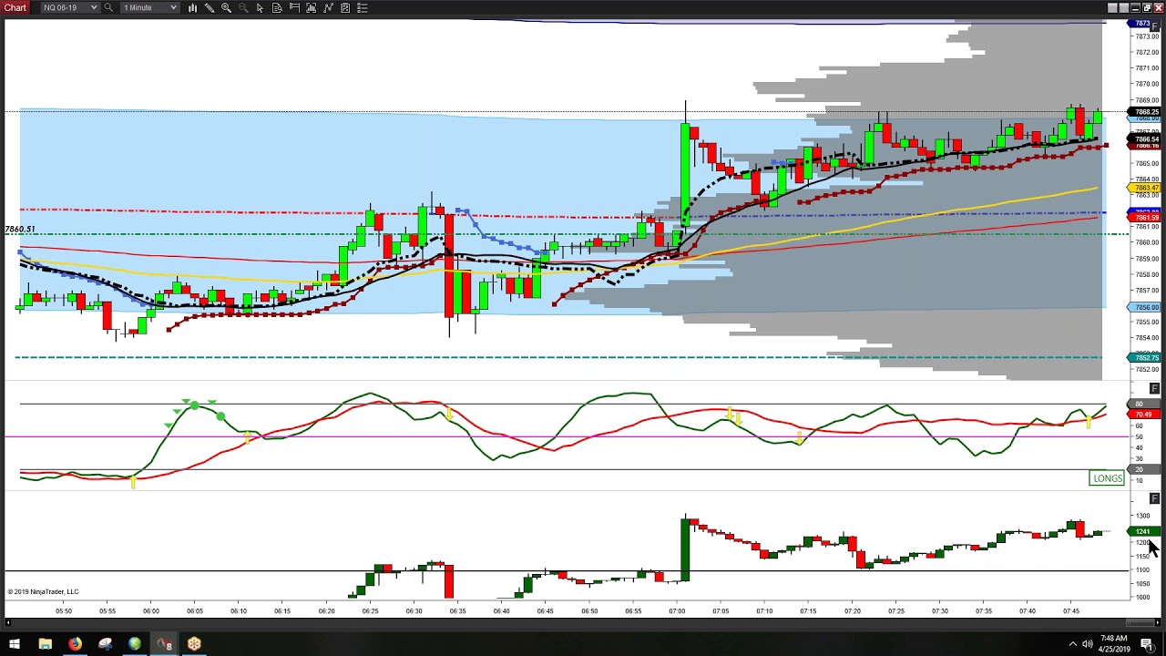Open the Windows Start menu

(15, 645)
